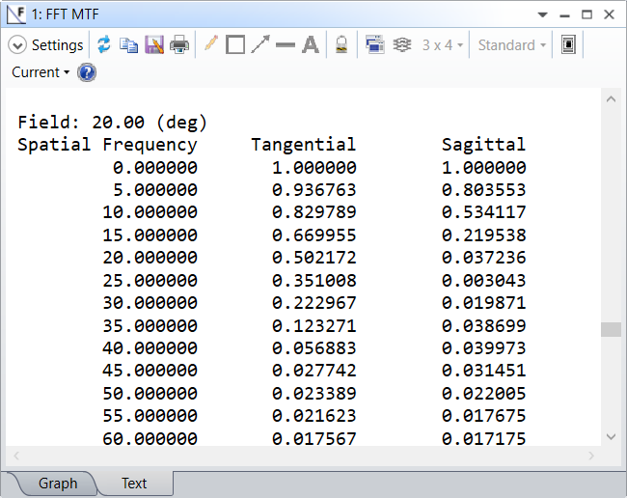Click the overlay layers icon
The image size is (627, 498).
click(x=402, y=44)
